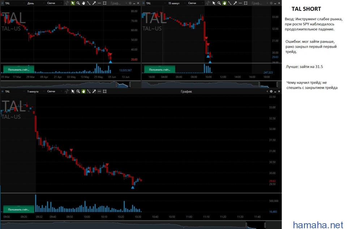The width and height of the screenshot is (347, 229).
Task: Open the TAL symbol dropdown on the 1-minute chart
Action: [14, 91]
